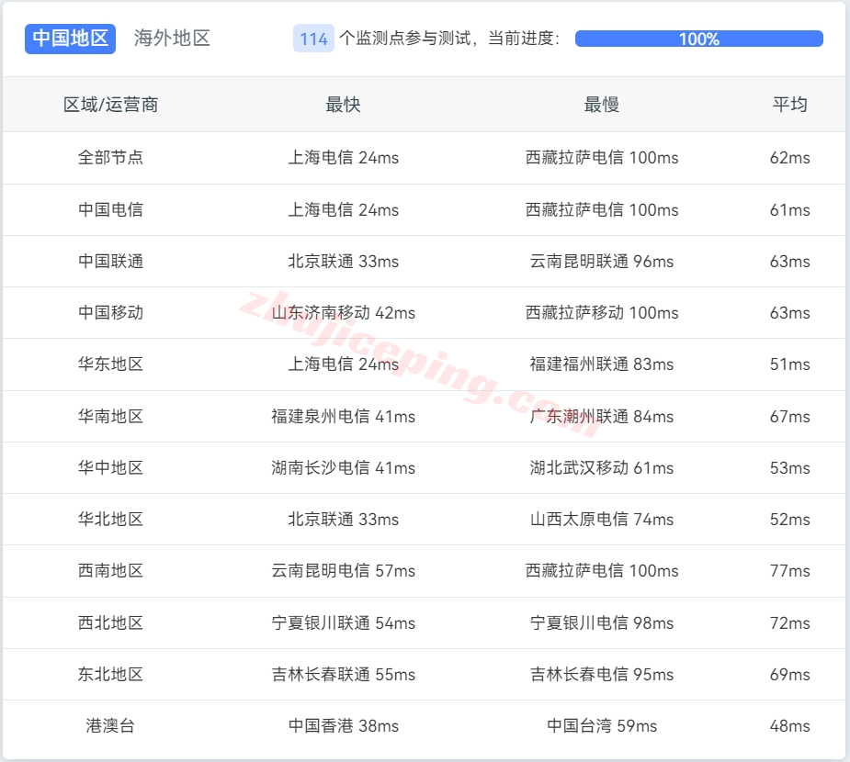Select the 东北地区 row label
The image size is (850, 762).
click(110, 674)
